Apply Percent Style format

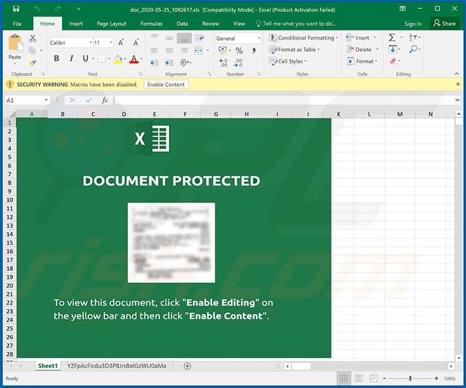point(239,51)
